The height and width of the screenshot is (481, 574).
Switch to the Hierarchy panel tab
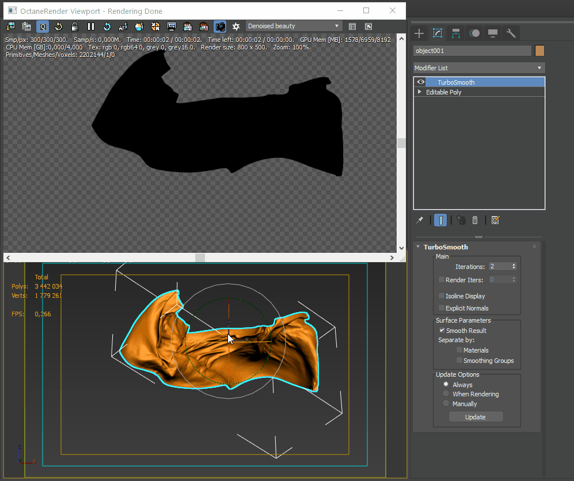(x=456, y=33)
